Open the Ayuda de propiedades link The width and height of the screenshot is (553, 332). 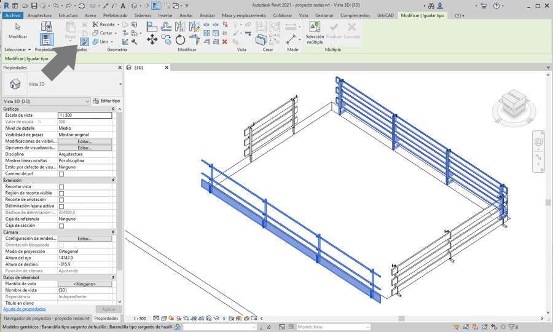click(x=25, y=309)
